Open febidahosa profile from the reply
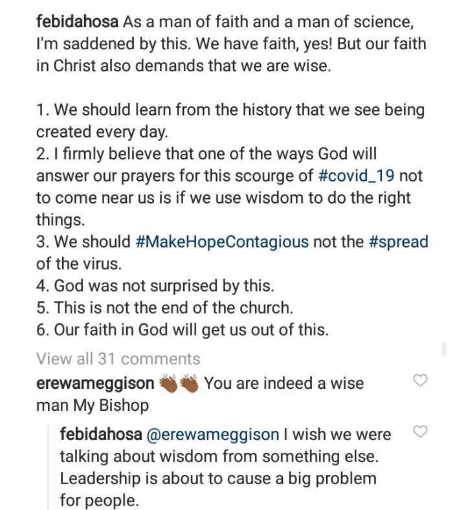The width and height of the screenshot is (466, 510). (x=101, y=435)
